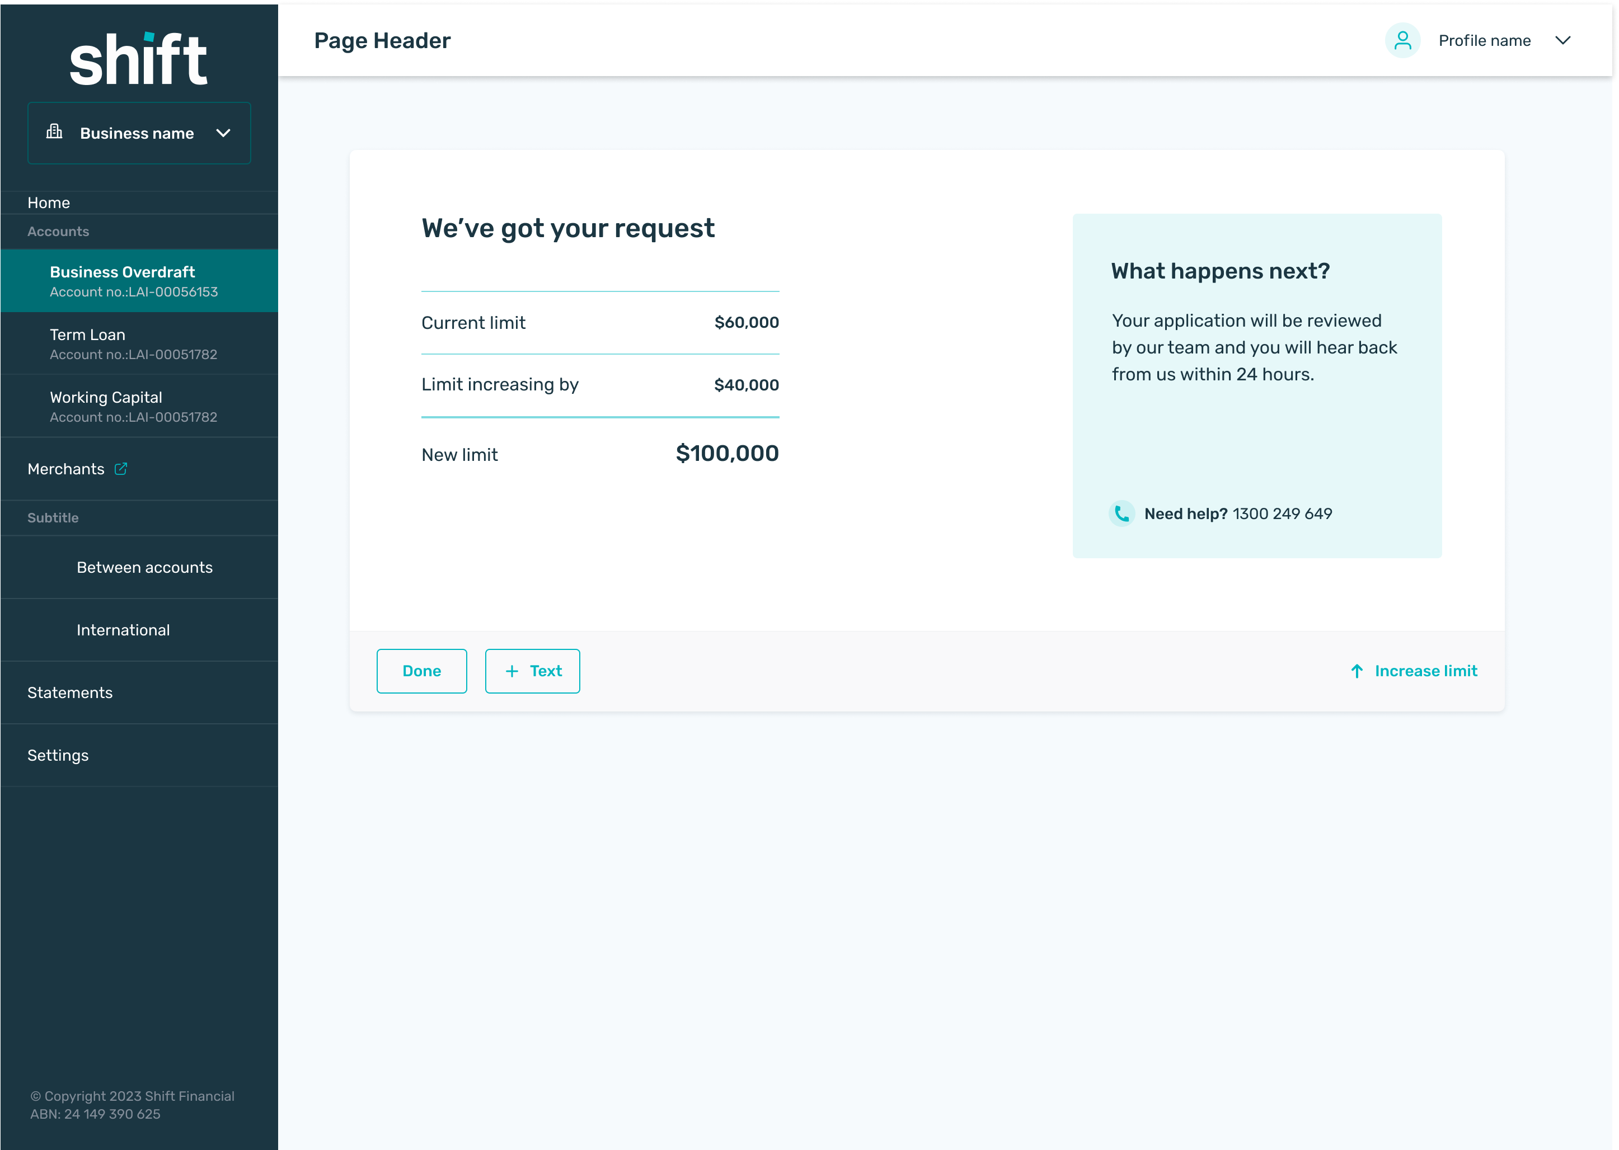Click the Shift logo
The width and height of the screenshot is (1619, 1150).
139,60
